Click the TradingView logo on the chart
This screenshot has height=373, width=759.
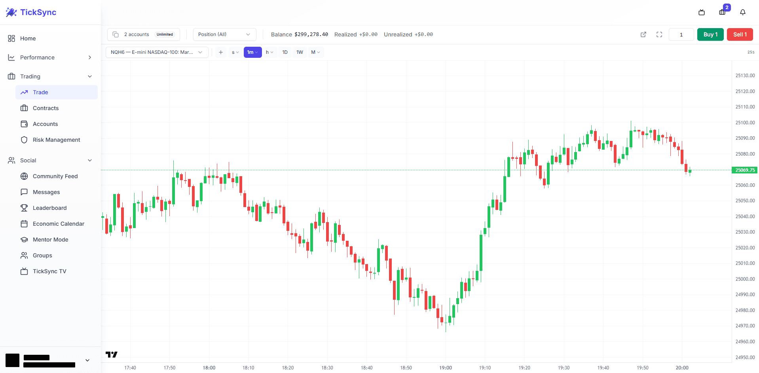[x=111, y=354]
